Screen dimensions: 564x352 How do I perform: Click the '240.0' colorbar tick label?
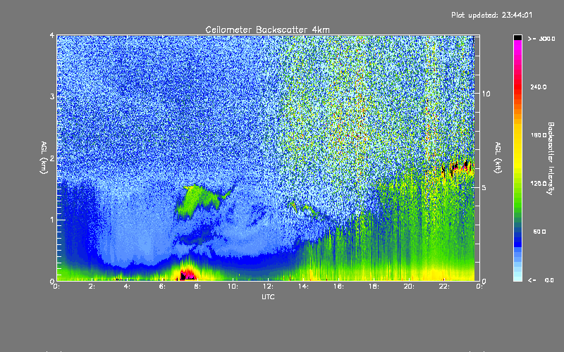click(x=539, y=87)
